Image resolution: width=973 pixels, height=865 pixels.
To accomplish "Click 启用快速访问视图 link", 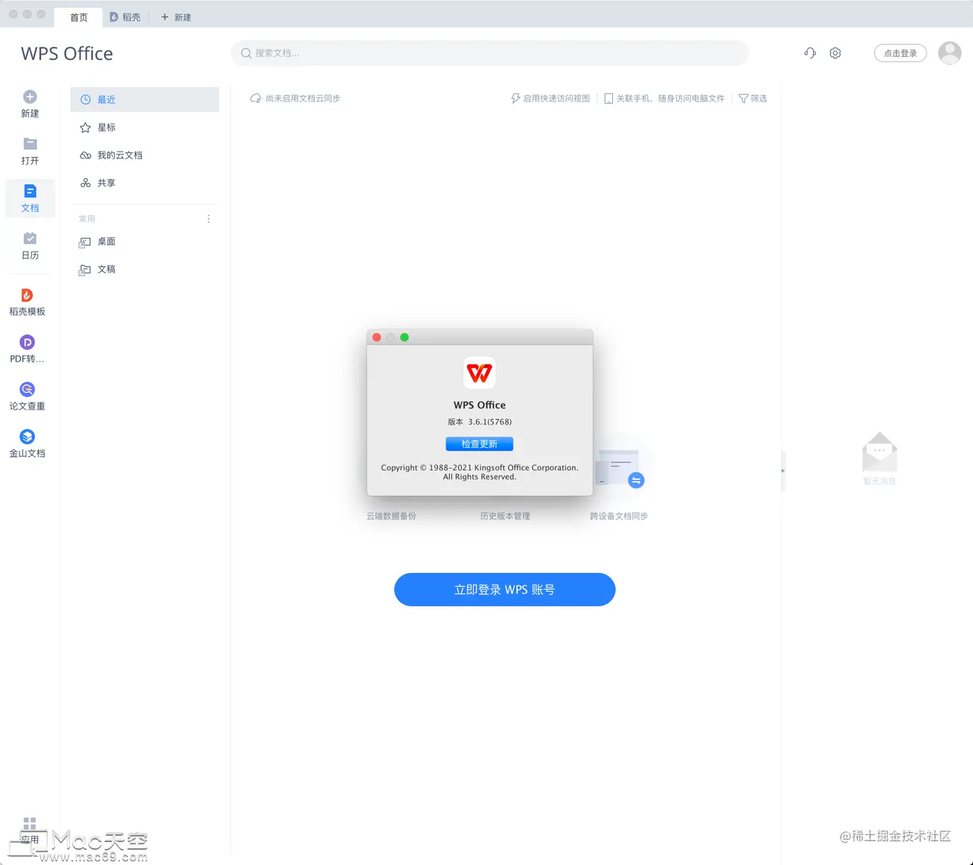I will coord(550,99).
